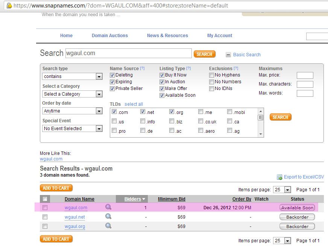Tick the .info TLD checkbox
The height and width of the screenshot is (249, 328).
(143, 121)
